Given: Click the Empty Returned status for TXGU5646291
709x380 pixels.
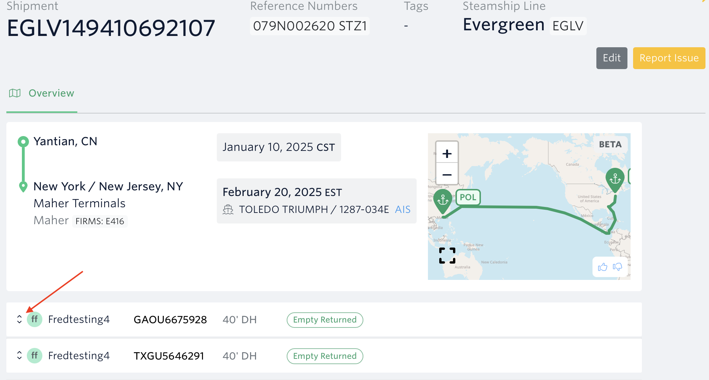Looking at the screenshot, I should click(x=324, y=356).
